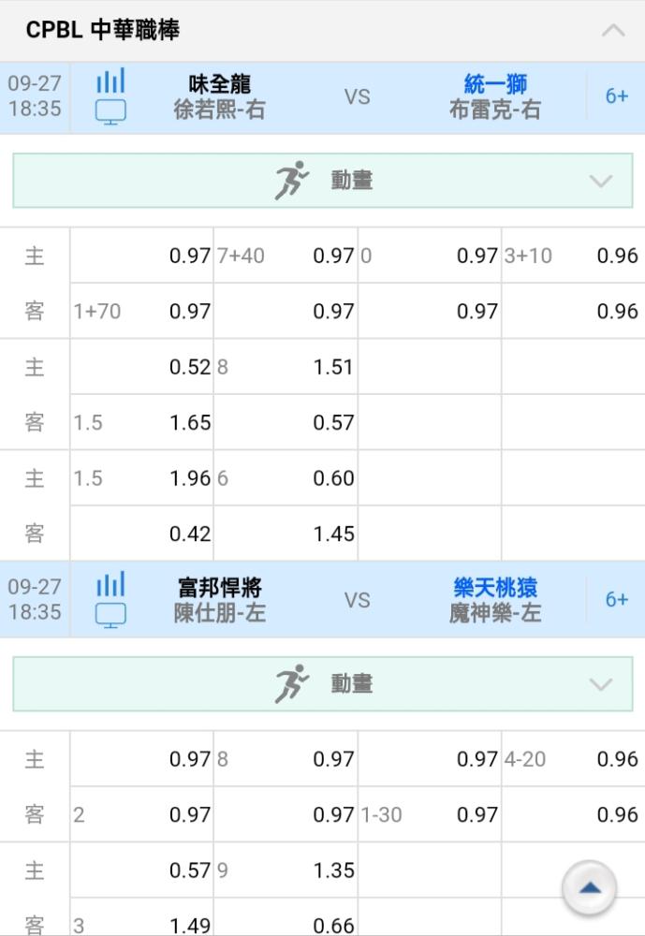Open live TV icon for 味全龍 match

[x=111, y=111]
